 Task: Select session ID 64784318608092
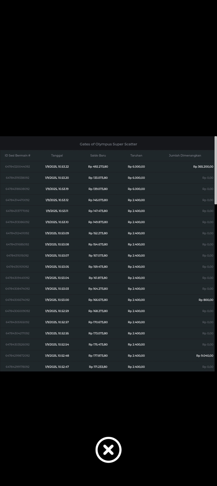[17, 189]
